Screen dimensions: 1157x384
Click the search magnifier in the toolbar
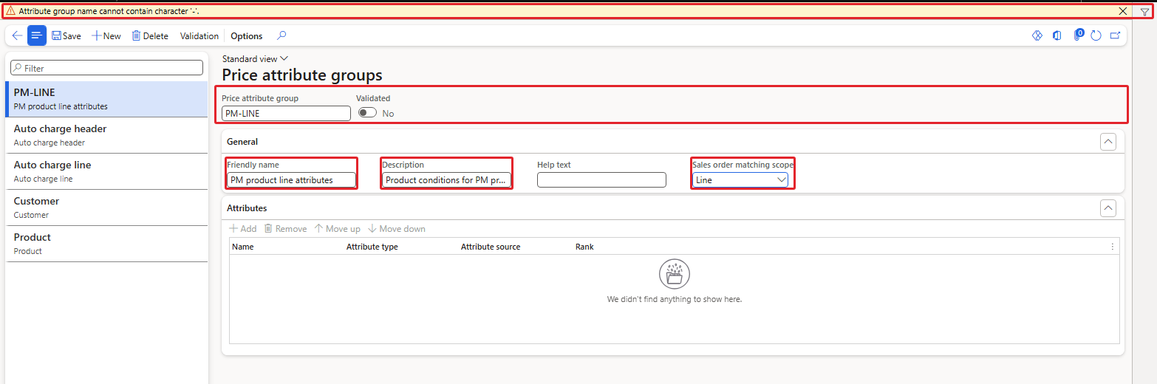tap(281, 35)
